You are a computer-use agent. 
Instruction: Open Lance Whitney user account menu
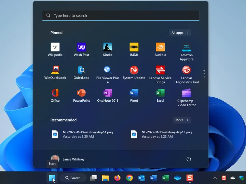(x=68, y=159)
